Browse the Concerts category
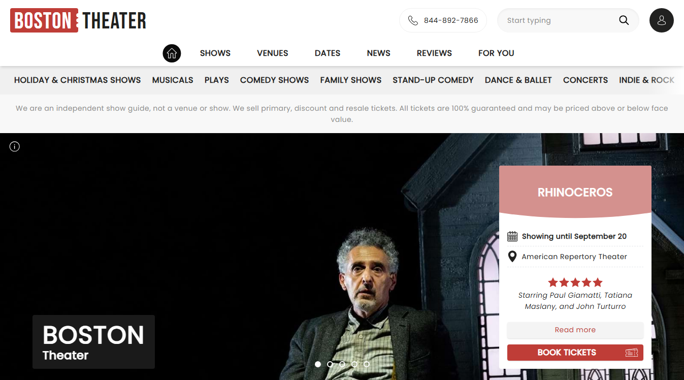The image size is (684, 380). (585, 80)
